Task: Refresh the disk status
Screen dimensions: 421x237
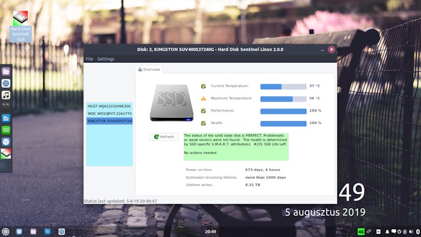Action: [x=164, y=137]
